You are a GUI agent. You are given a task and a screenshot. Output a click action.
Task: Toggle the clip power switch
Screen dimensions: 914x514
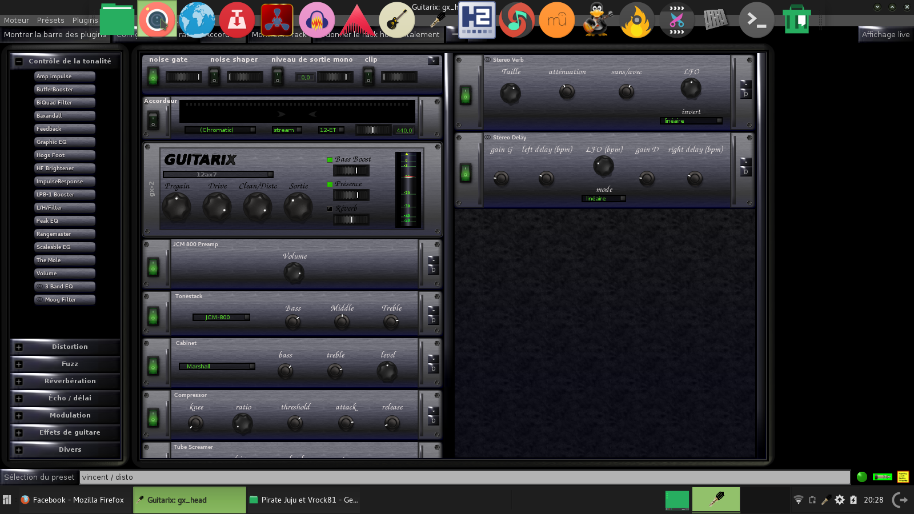[368, 76]
